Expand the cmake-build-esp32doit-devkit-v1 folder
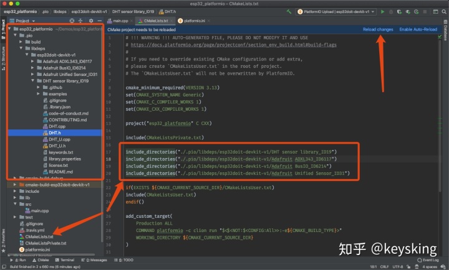The image size is (449, 270). pos(15,185)
